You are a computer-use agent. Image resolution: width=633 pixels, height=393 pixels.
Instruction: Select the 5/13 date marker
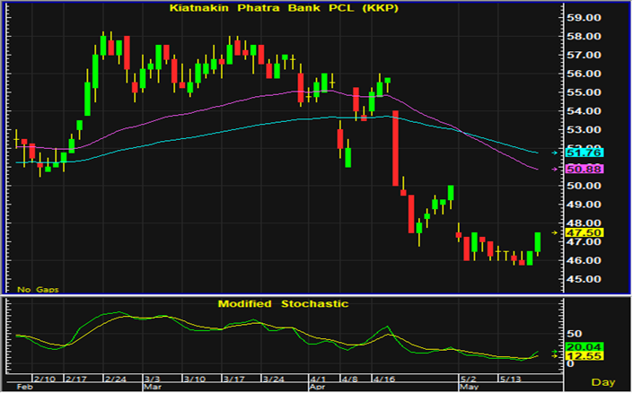click(x=511, y=380)
